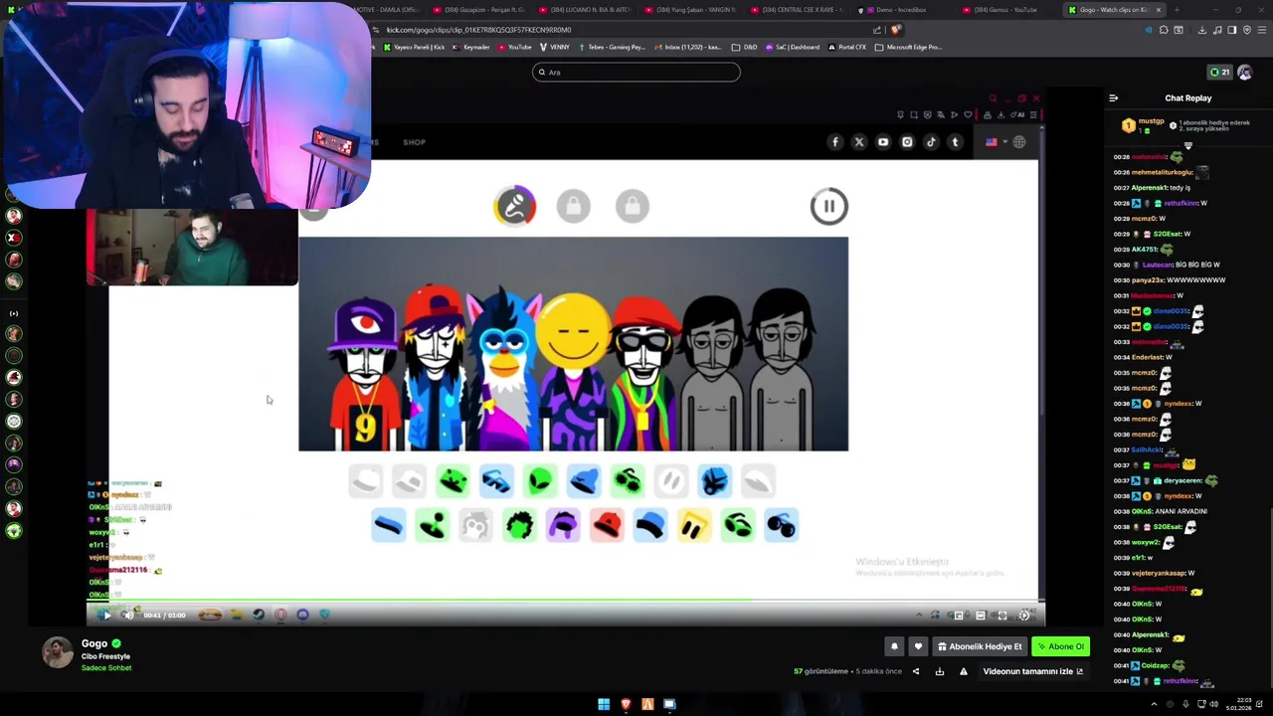Open the 'D&D' bookmarks folder
The height and width of the screenshot is (716, 1273).
coord(744,47)
